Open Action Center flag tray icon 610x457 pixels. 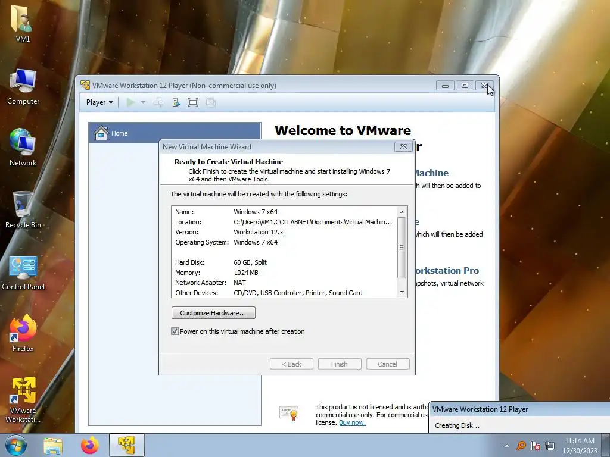(536, 446)
